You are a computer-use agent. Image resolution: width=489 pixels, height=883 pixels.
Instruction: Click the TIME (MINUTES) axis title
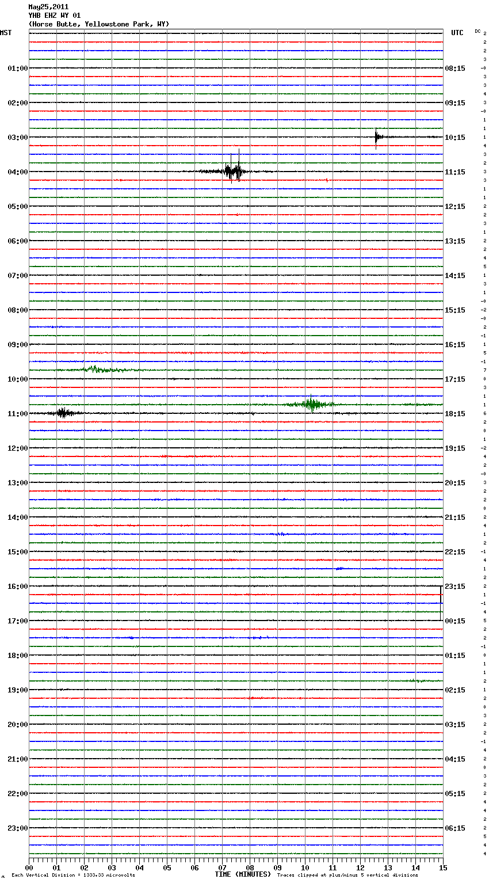tap(243, 874)
